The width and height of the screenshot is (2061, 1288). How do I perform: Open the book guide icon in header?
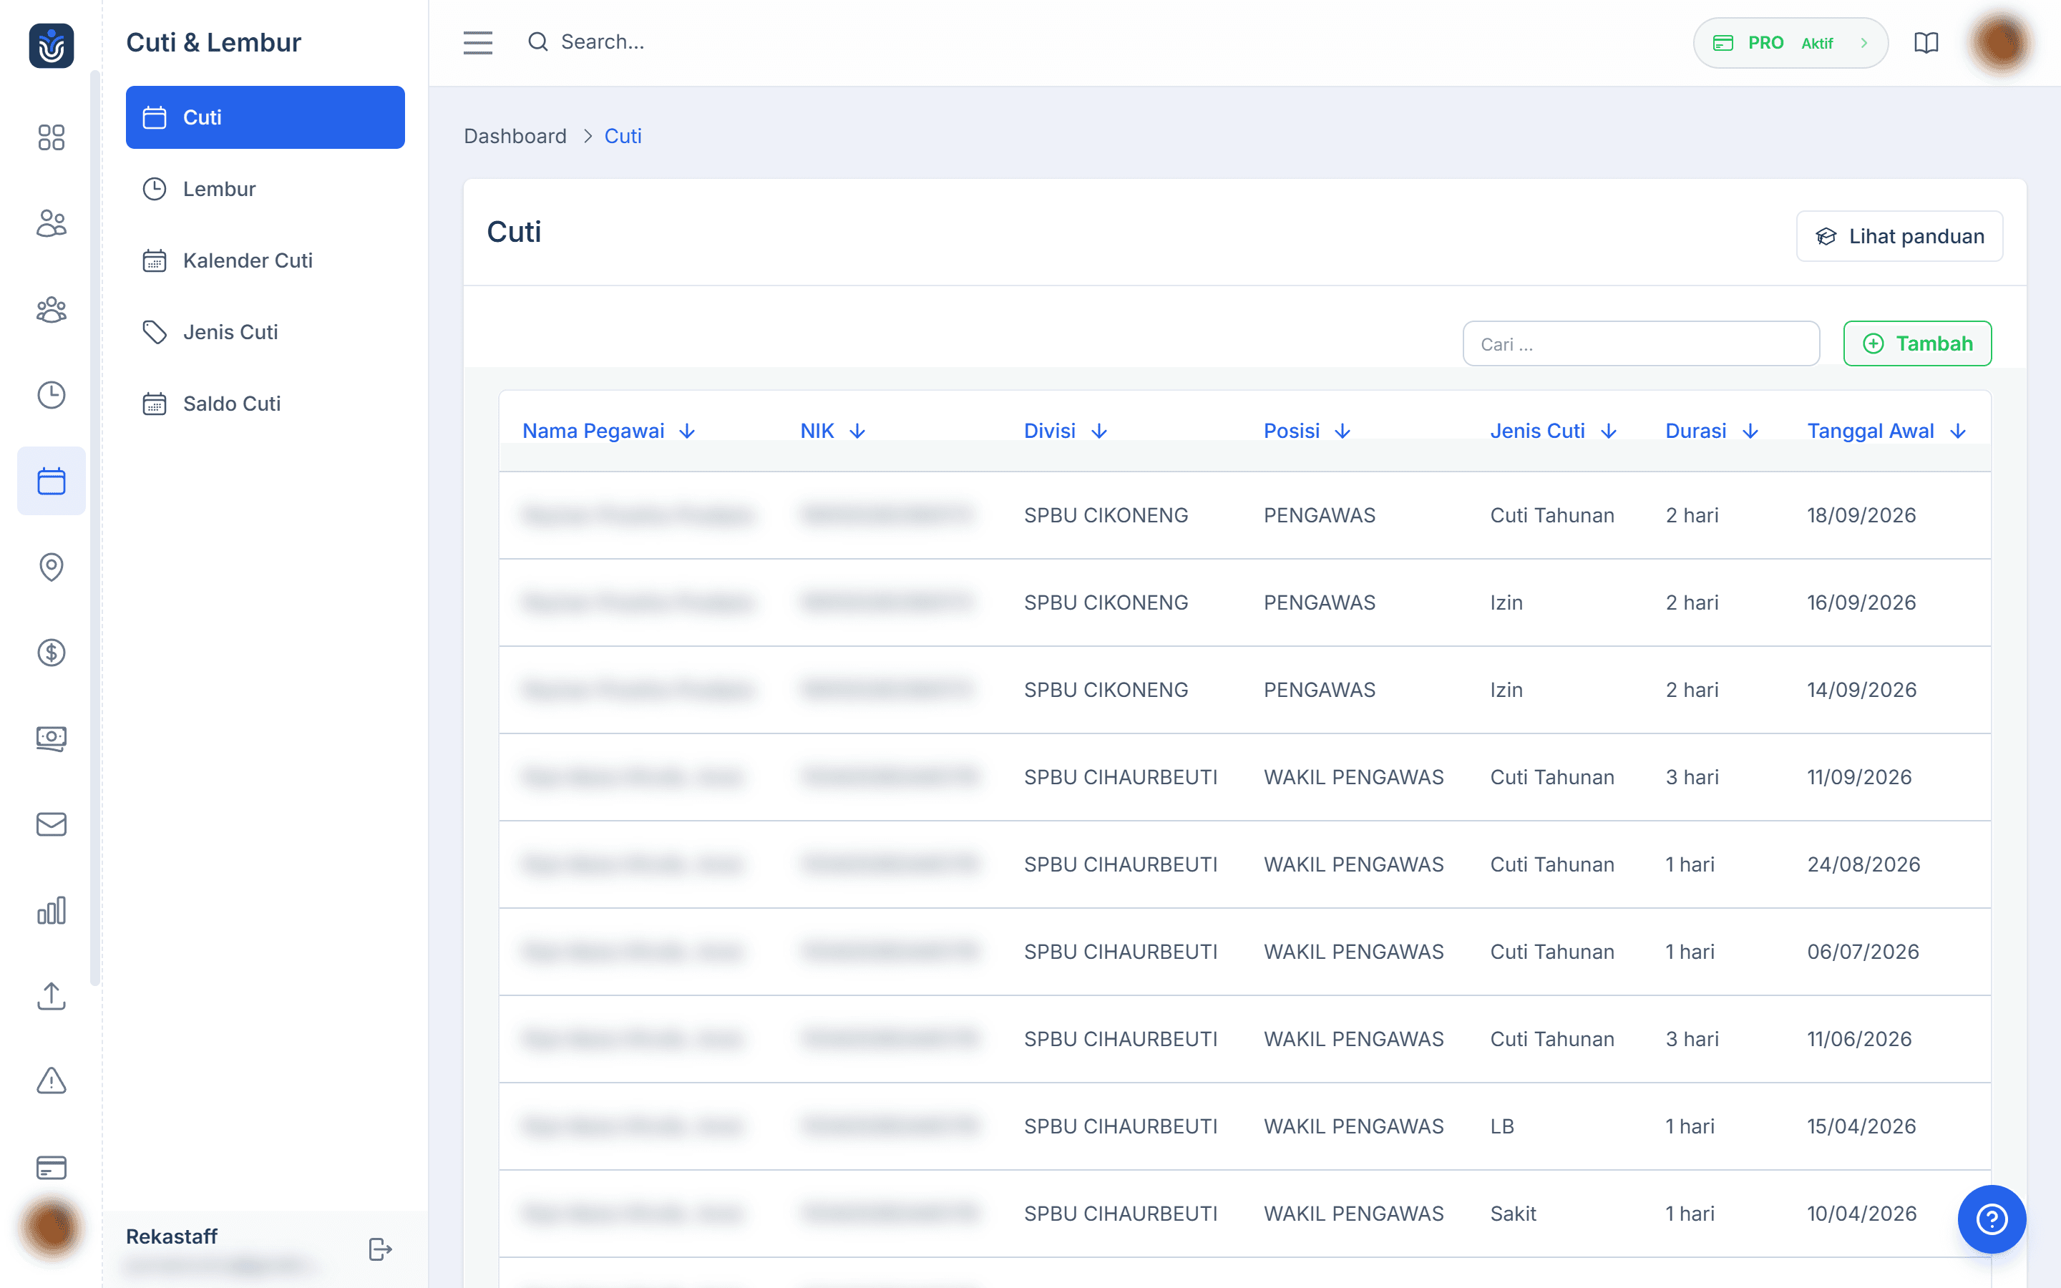[x=1926, y=43]
